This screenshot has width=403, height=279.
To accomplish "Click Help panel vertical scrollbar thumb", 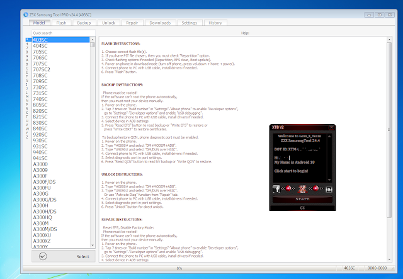I will pyautogui.click(x=389, y=130).
